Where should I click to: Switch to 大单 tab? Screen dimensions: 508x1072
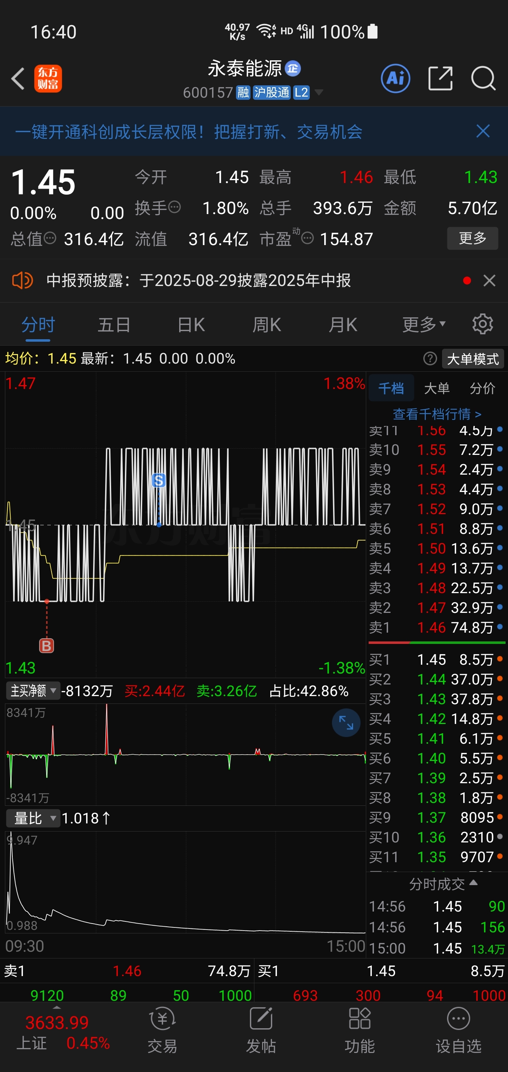click(436, 388)
